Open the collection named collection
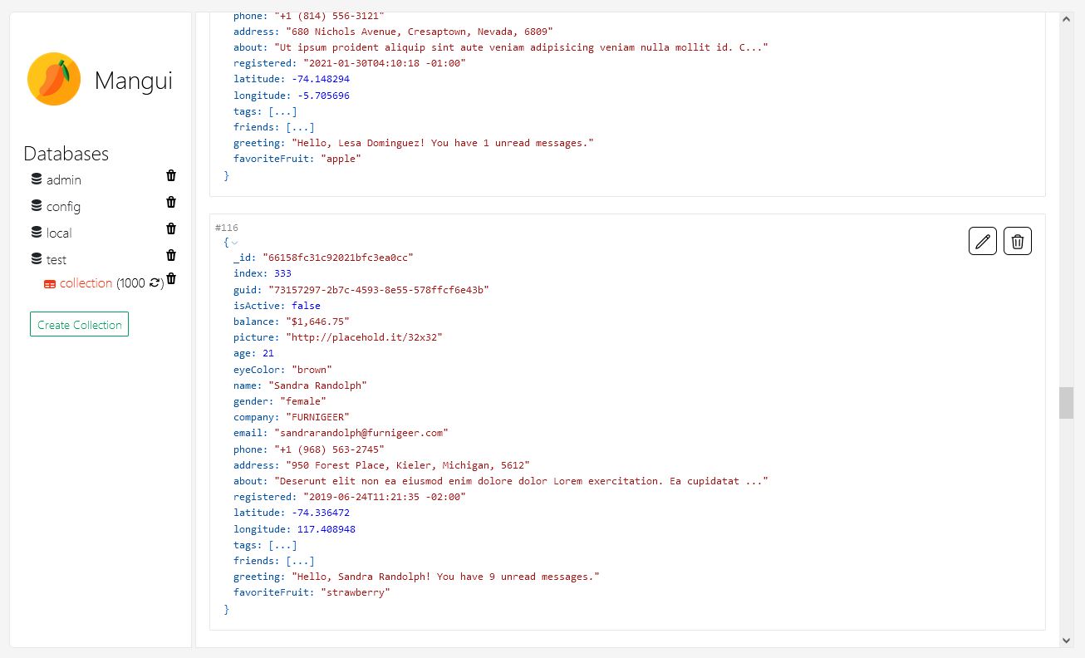The image size is (1085, 658). pos(86,283)
